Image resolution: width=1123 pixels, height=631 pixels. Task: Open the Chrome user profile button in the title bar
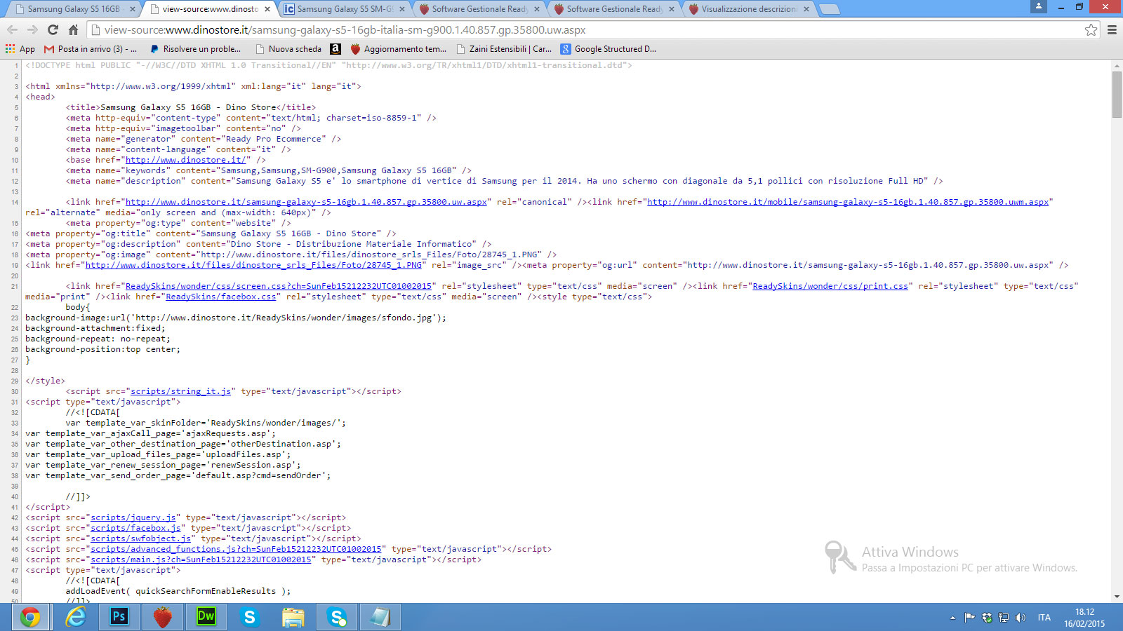click(x=1039, y=6)
